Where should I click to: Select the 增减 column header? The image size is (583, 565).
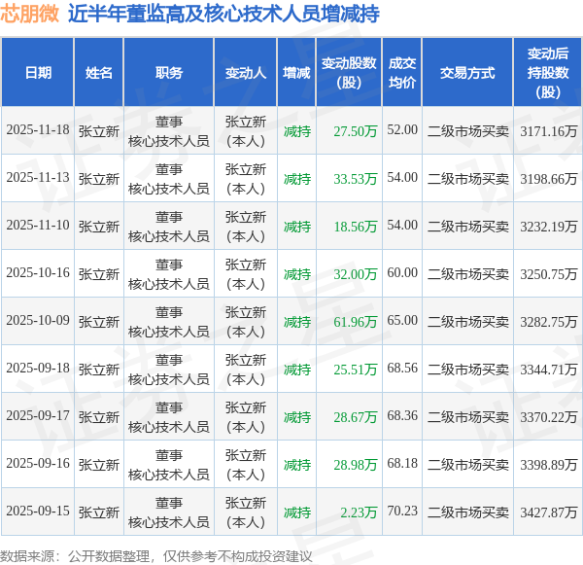pos(296,73)
